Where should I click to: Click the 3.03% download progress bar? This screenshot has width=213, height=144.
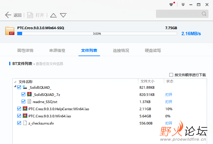(97, 33)
